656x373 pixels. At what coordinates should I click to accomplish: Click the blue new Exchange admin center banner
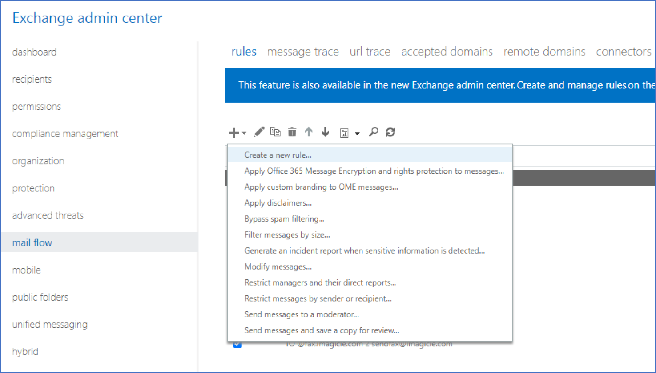point(440,85)
